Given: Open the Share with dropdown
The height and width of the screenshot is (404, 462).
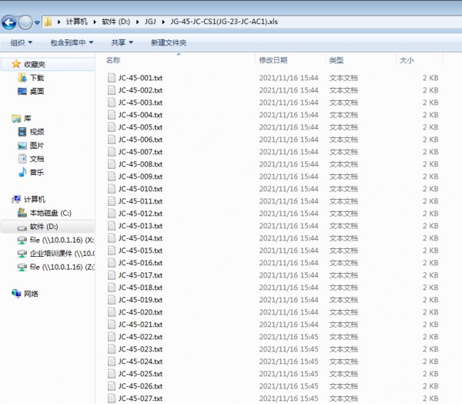Looking at the screenshot, I should tap(122, 42).
